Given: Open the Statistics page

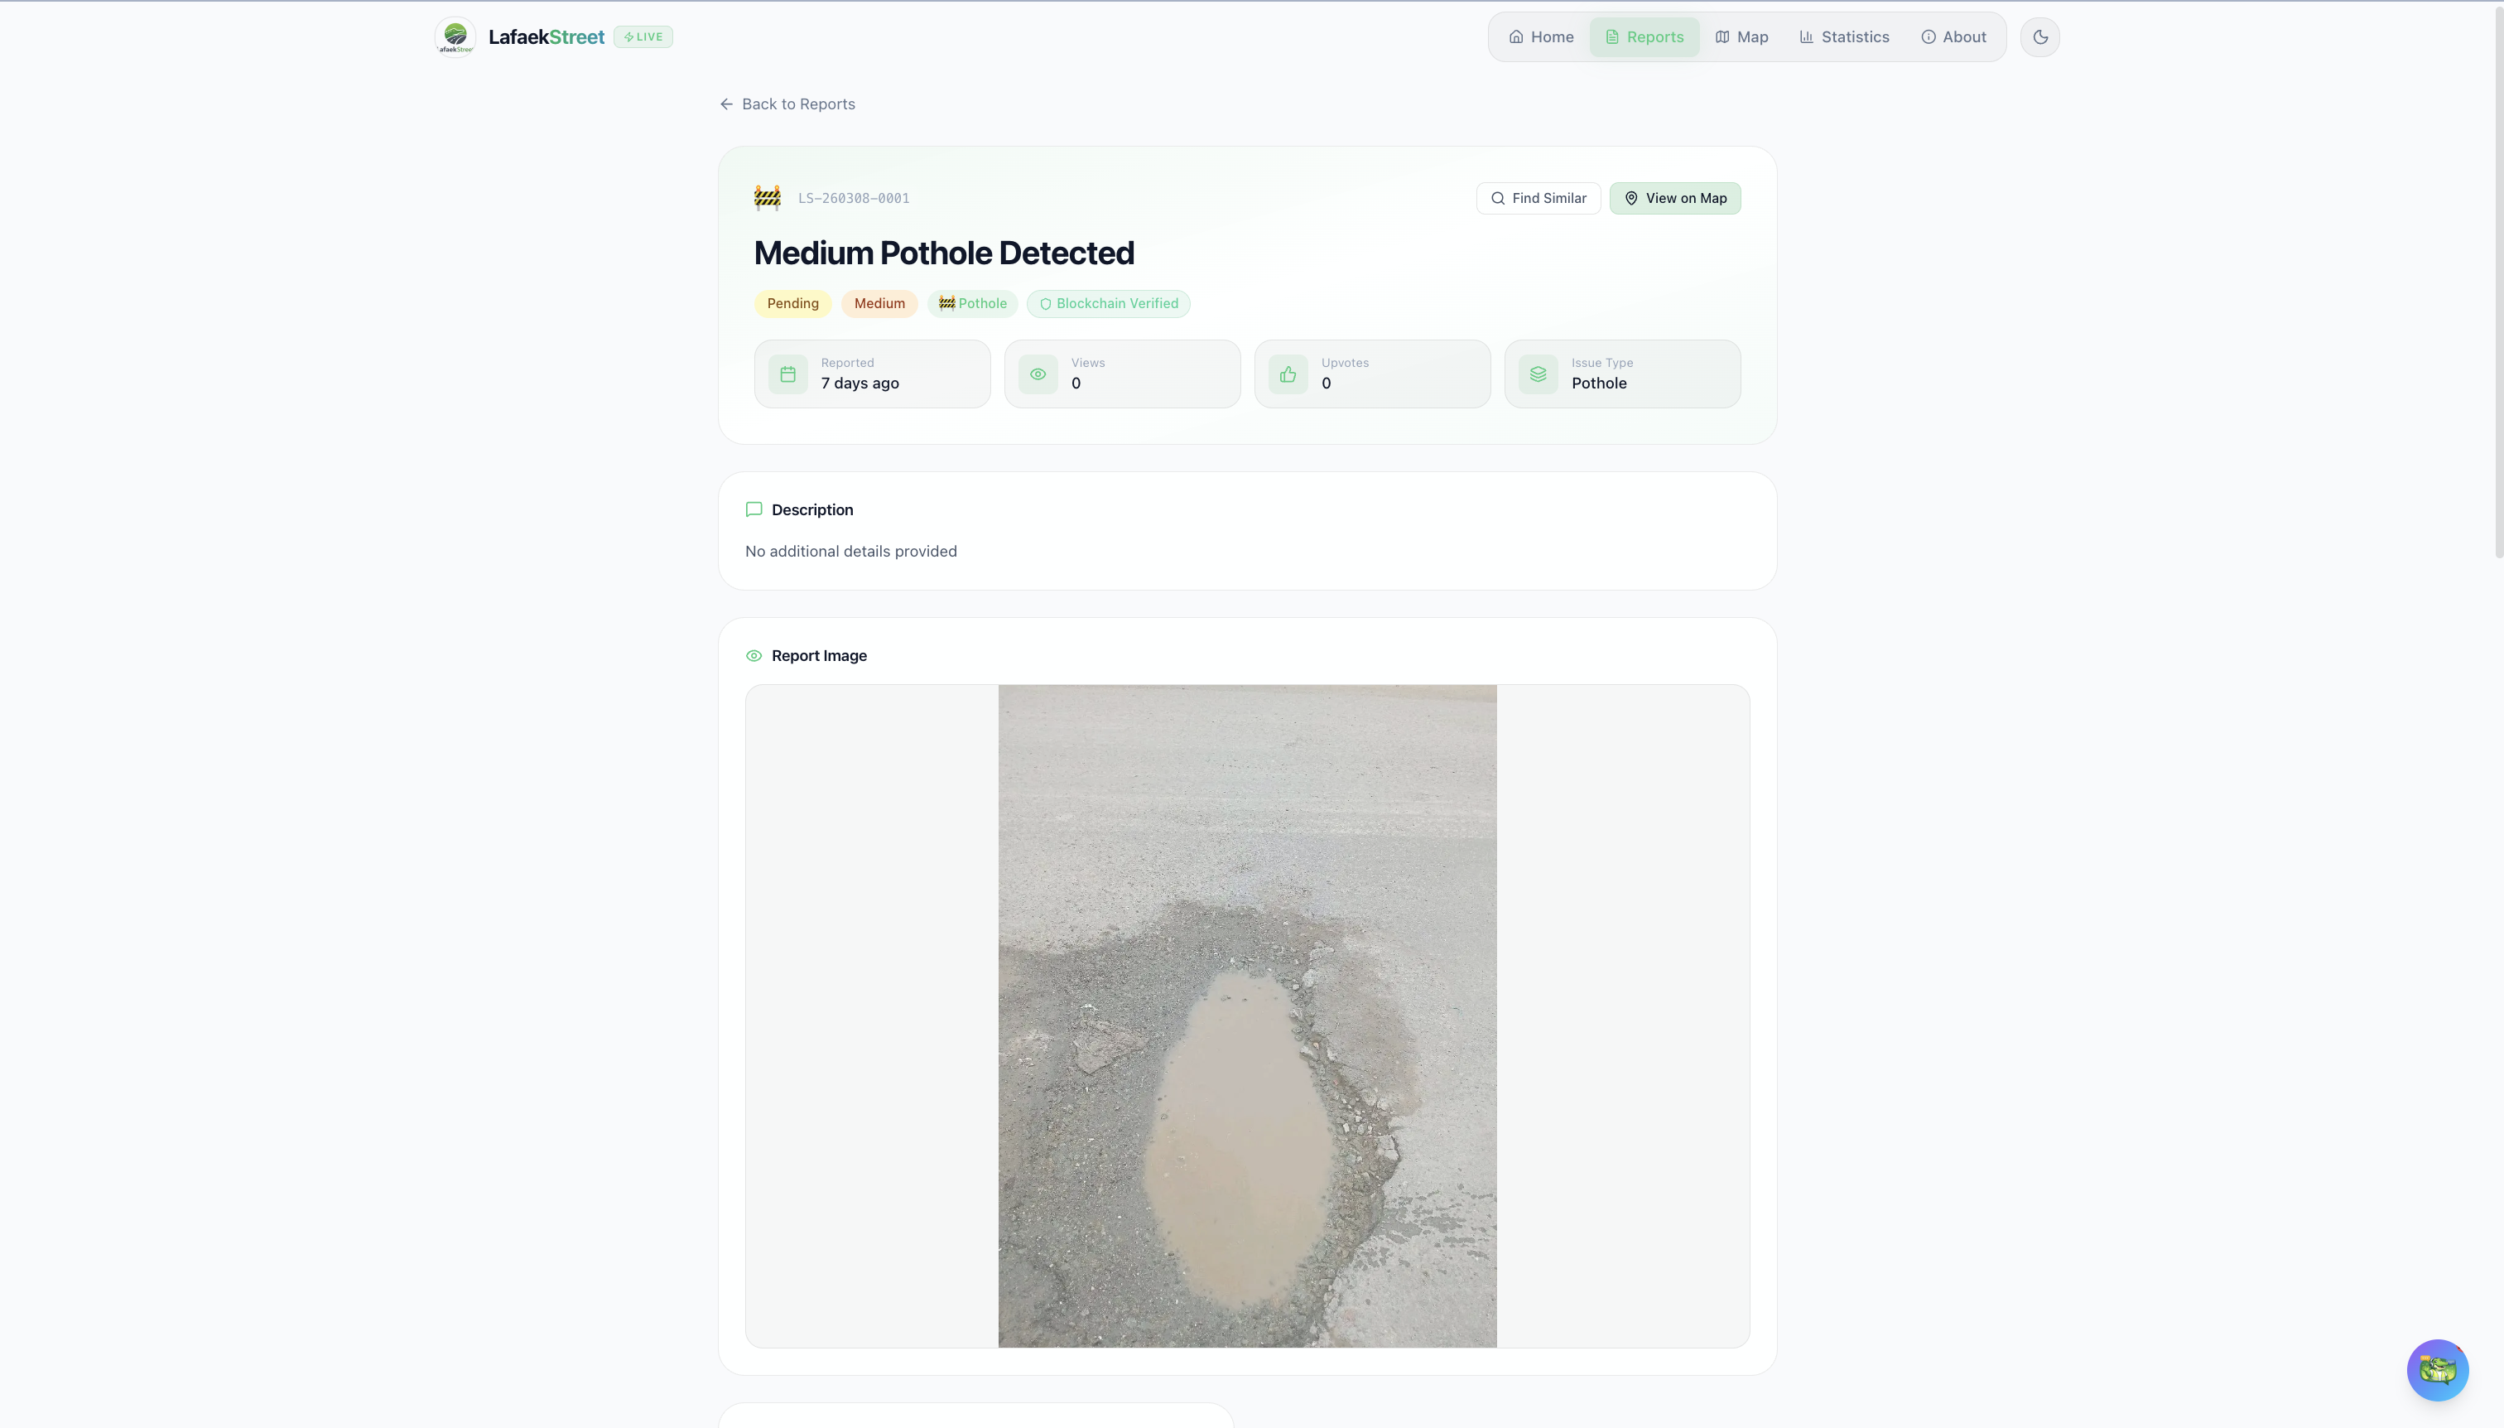Looking at the screenshot, I should (1844, 37).
